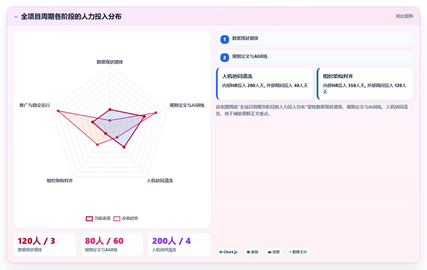Open the 组织架构对齐 card

[365, 84]
